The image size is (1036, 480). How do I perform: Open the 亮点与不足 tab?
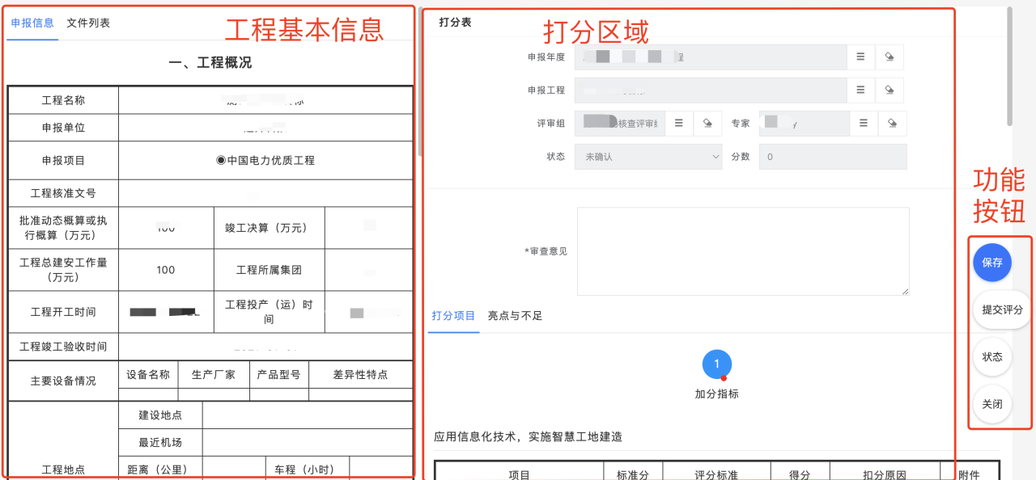[x=515, y=316]
